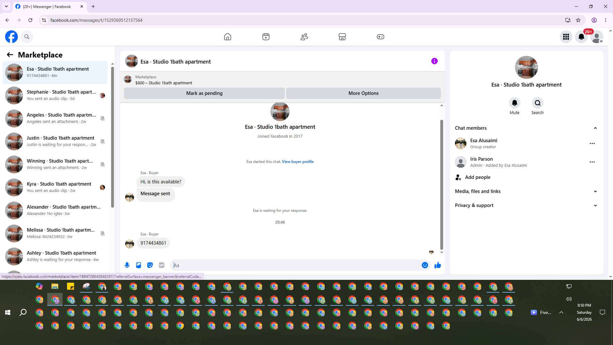Open Facebook search
The height and width of the screenshot is (345, 613).
[x=27, y=37]
